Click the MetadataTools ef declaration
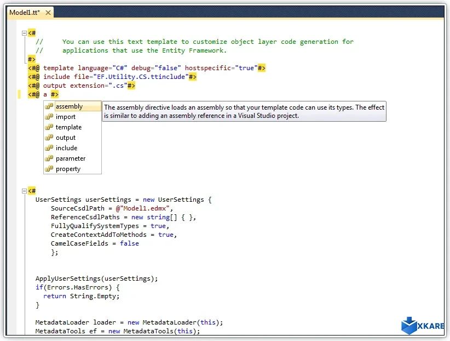Viewport: 450px width, 341px height. point(118,331)
